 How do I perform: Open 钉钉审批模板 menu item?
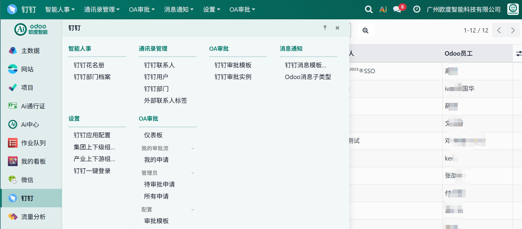point(233,65)
